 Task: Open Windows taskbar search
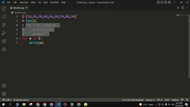pyautogui.click(x=10, y=104)
